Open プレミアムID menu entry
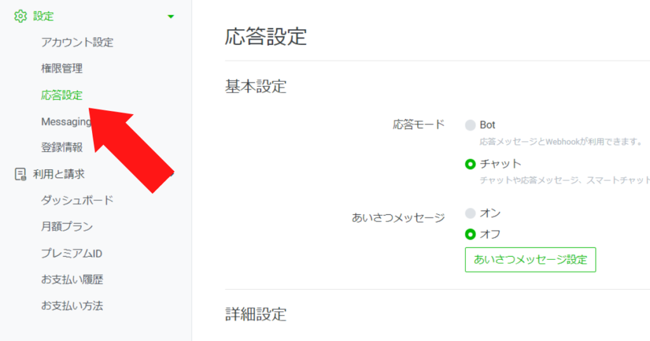The width and height of the screenshot is (650, 341). click(71, 254)
